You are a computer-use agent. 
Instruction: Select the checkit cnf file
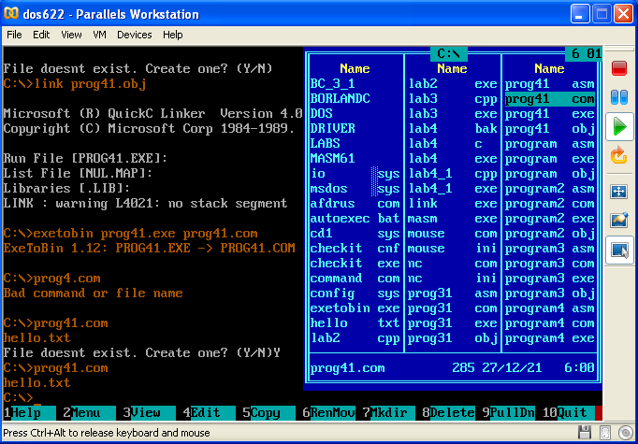coord(356,248)
